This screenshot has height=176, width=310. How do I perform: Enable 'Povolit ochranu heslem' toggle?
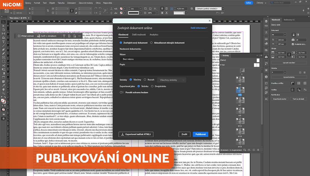[122, 92]
